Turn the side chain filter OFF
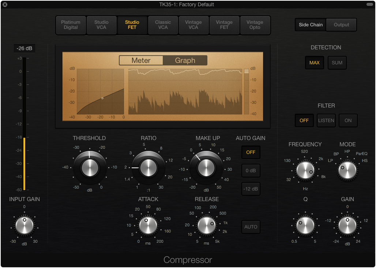 point(304,121)
